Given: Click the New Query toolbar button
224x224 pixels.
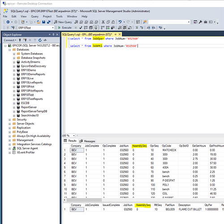Looking at the screenshot, I should (x=63, y=22).
